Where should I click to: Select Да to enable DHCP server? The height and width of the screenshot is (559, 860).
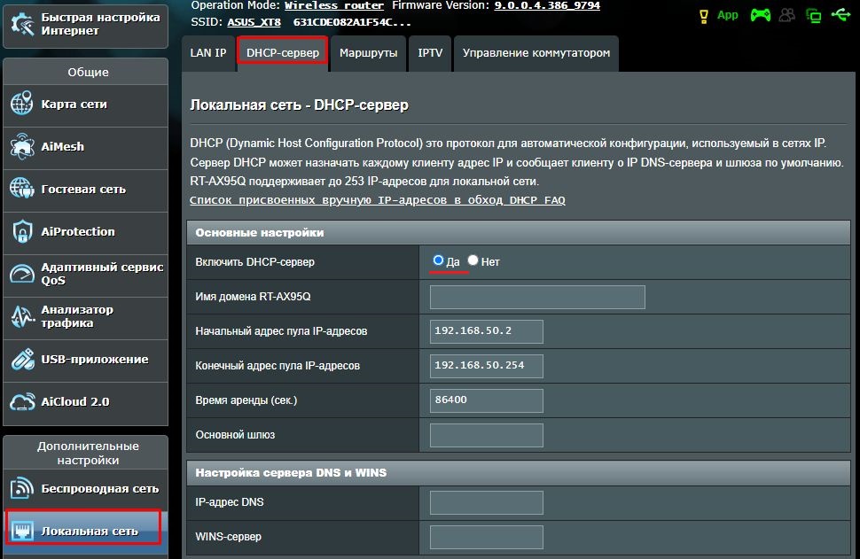pos(438,260)
